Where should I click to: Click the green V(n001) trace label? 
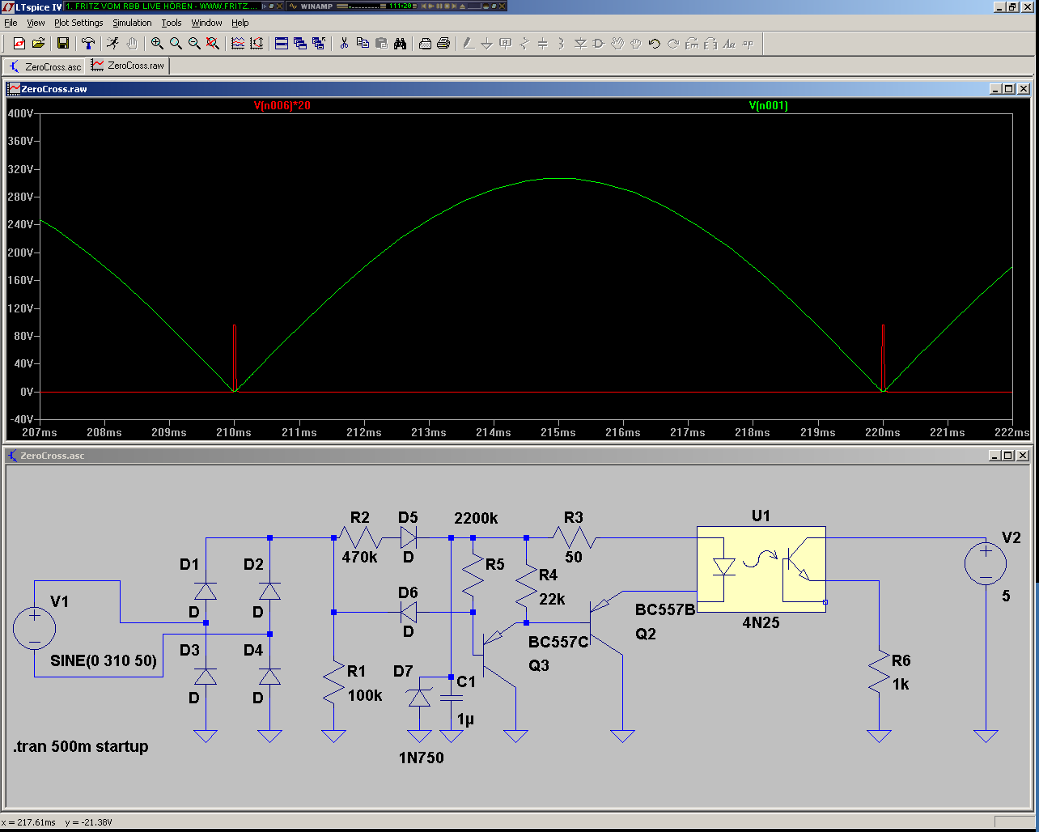point(768,106)
